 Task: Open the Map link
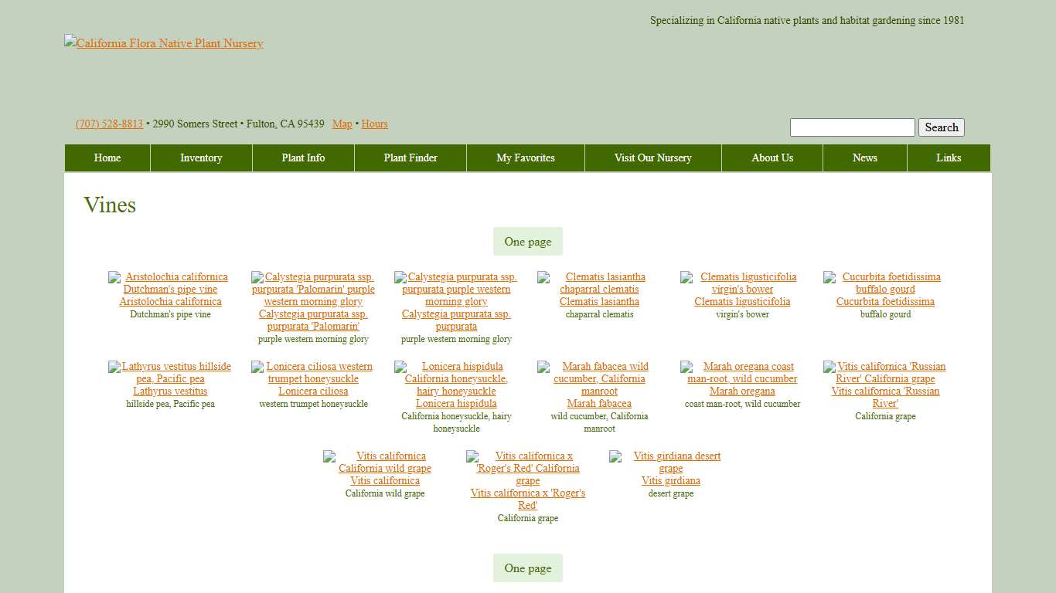coord(342,124)
